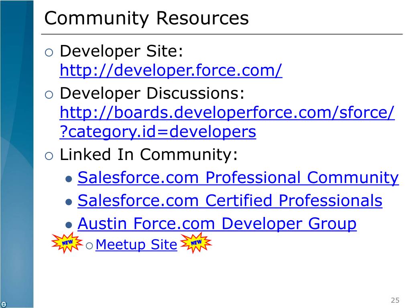Click the slide number 25
The height and width of the screenshot is (308, 411).
pyautogui.click(x=395, y=300)
